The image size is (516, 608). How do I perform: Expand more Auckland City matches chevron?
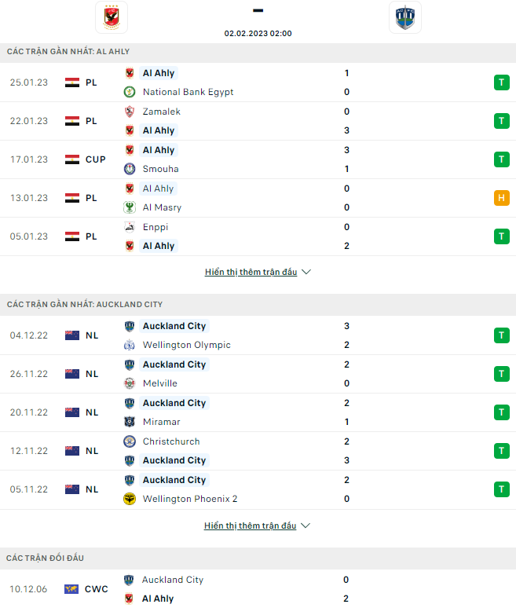coord(306,526)
